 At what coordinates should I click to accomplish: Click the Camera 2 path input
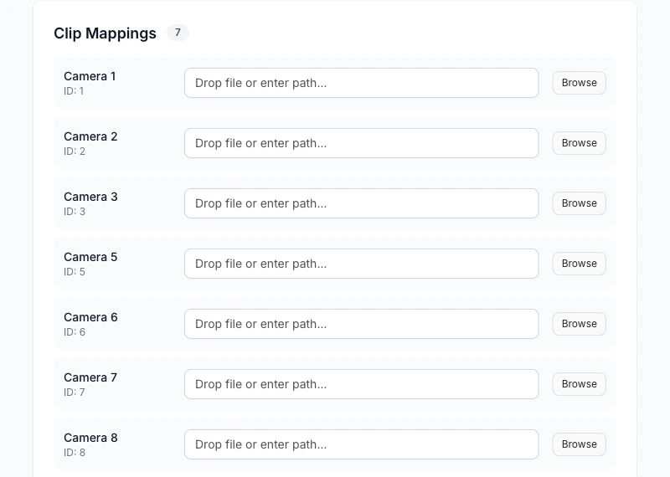point(361,143)
